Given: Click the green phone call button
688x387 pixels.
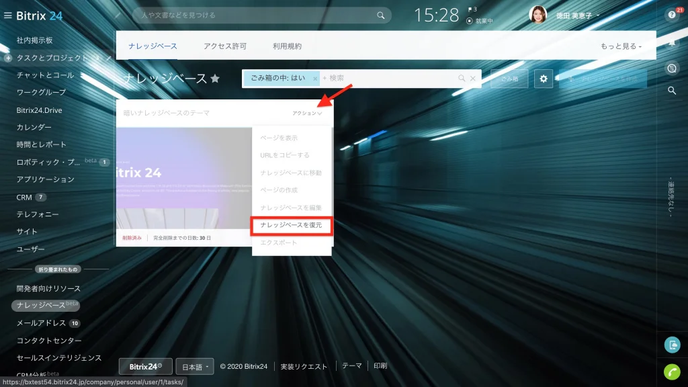Looking at the screenshot, I should pyautogui.click(x=672, y=372).
